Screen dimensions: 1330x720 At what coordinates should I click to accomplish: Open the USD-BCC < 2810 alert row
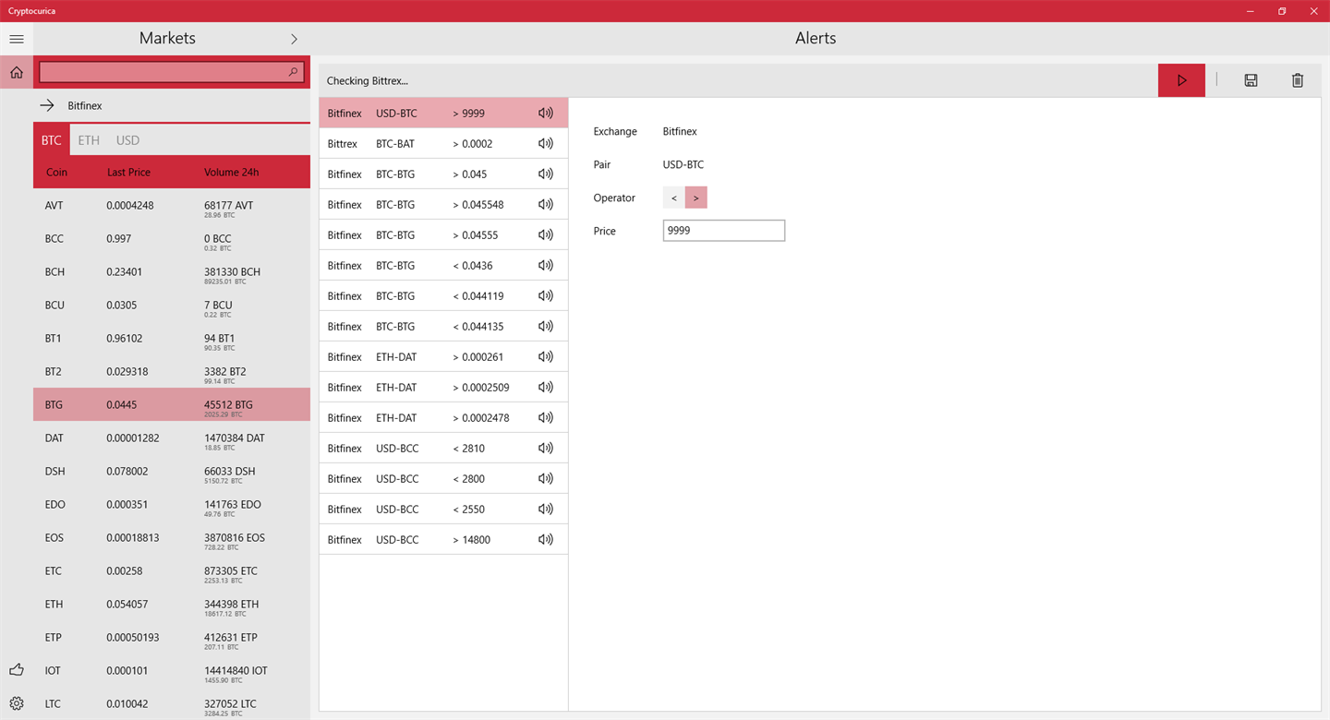click(x=443, y=448)
